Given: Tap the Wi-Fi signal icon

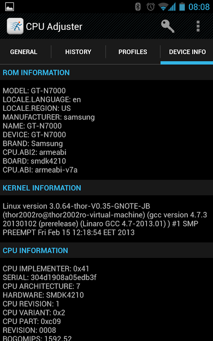Looking at the screenshot, I should (163, 7).
